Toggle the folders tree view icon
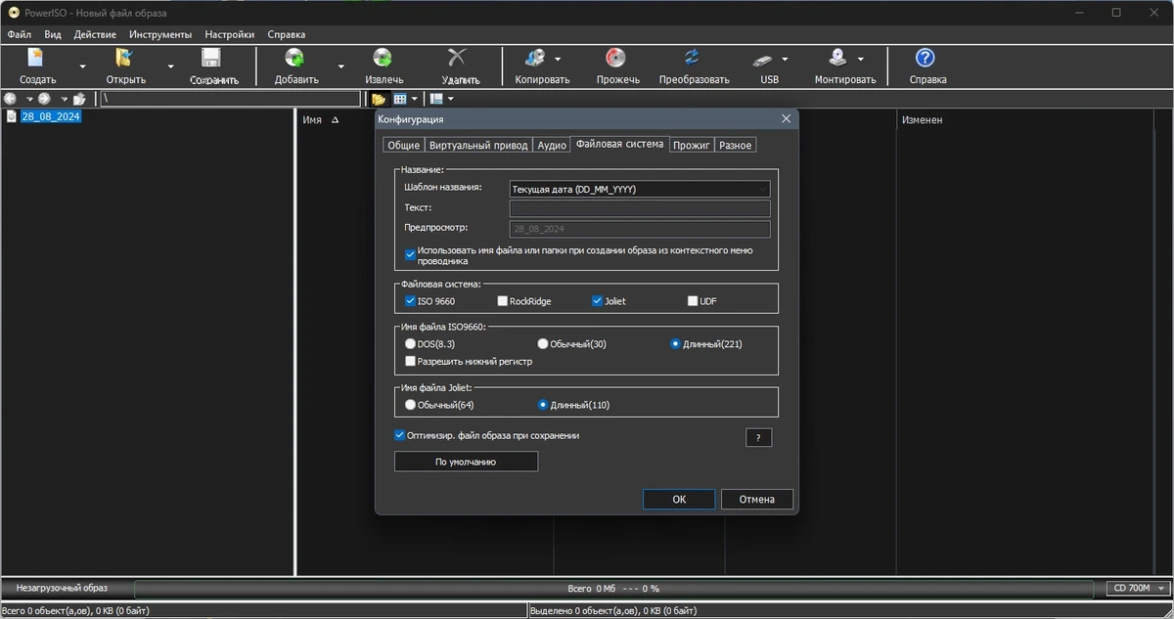This screenshot has width=1174, height=619. click(x=379, y=99)
